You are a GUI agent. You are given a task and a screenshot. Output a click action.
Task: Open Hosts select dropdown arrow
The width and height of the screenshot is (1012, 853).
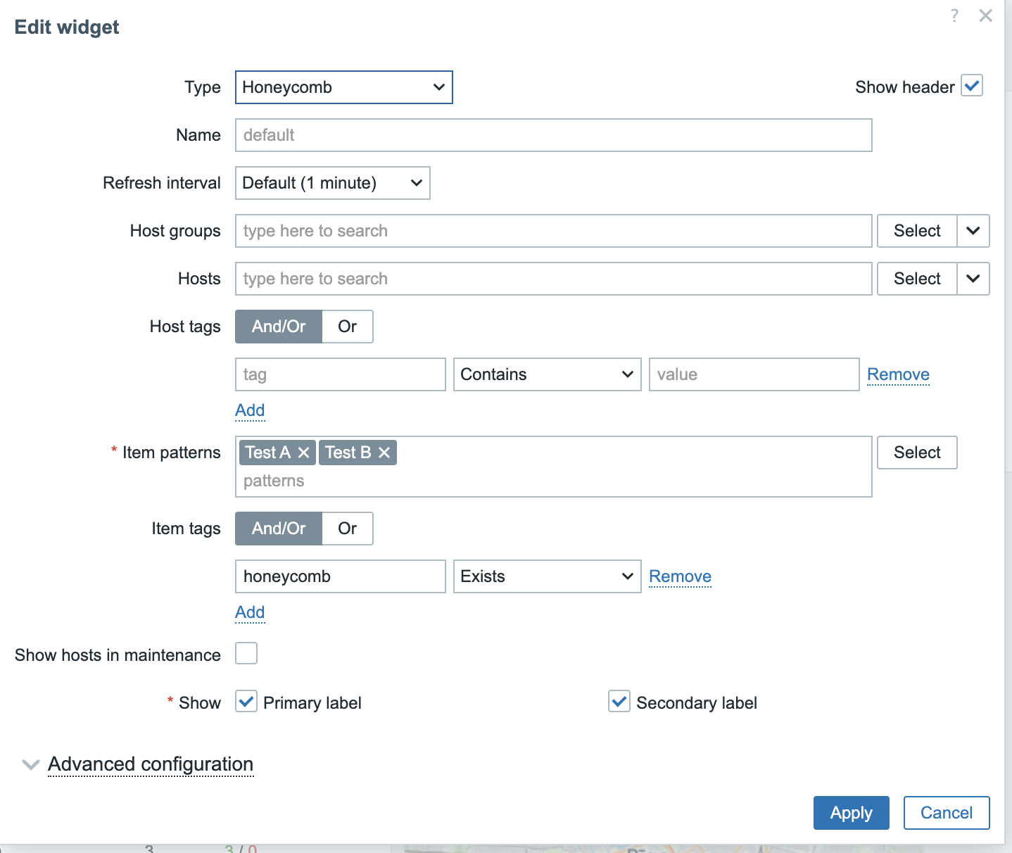[x=973, y=279]
